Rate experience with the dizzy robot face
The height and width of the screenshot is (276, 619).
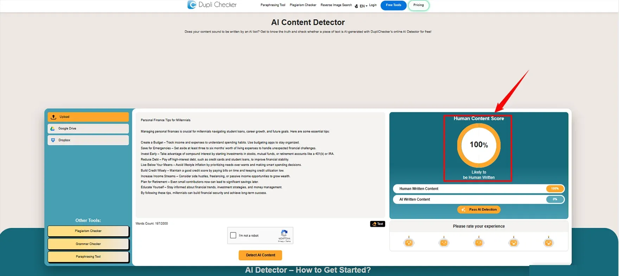pos(409,242)
